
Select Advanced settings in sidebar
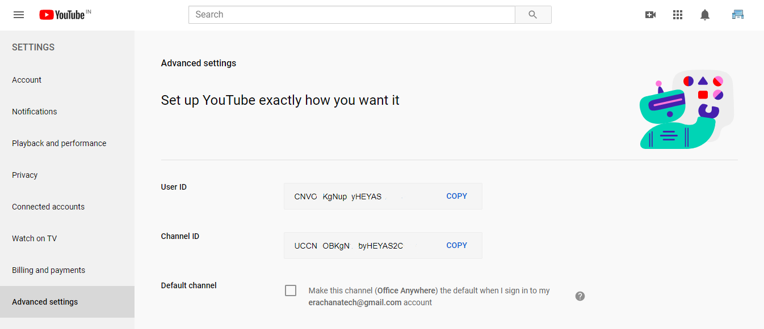[67, 302]
